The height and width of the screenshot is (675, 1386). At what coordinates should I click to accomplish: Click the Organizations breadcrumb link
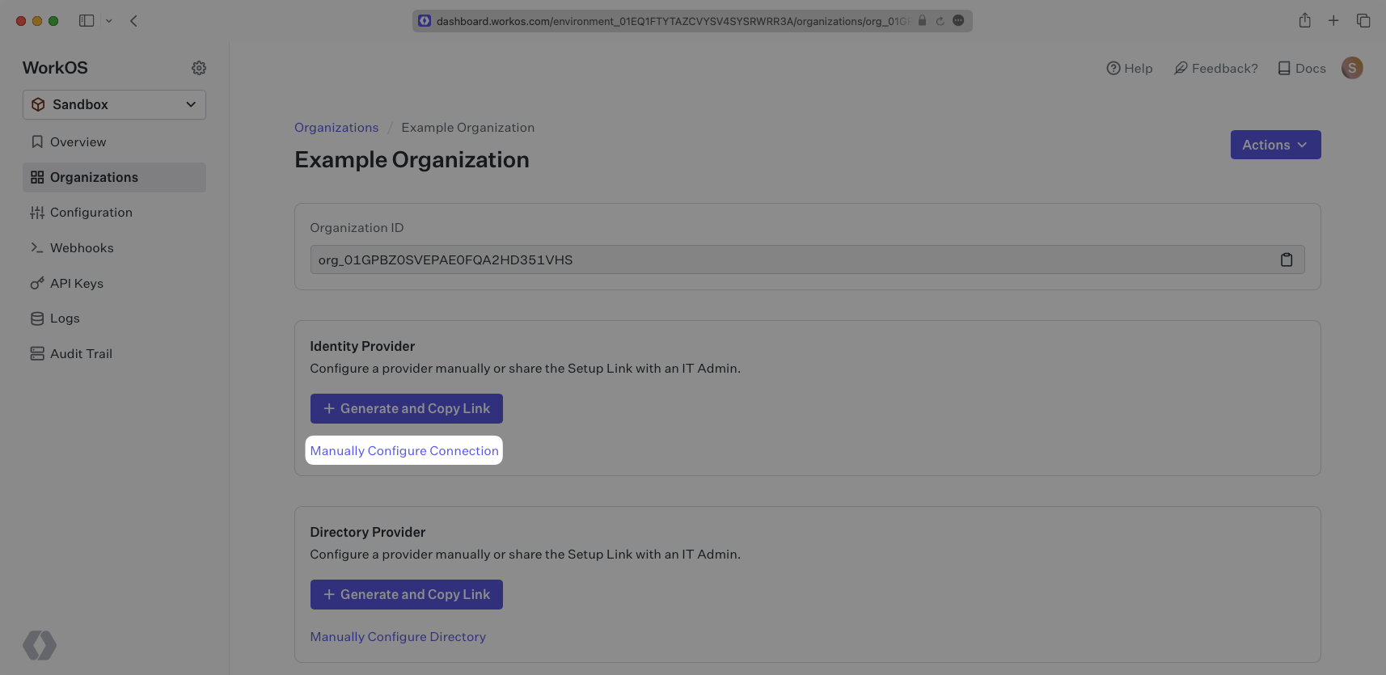coord(336,128)
